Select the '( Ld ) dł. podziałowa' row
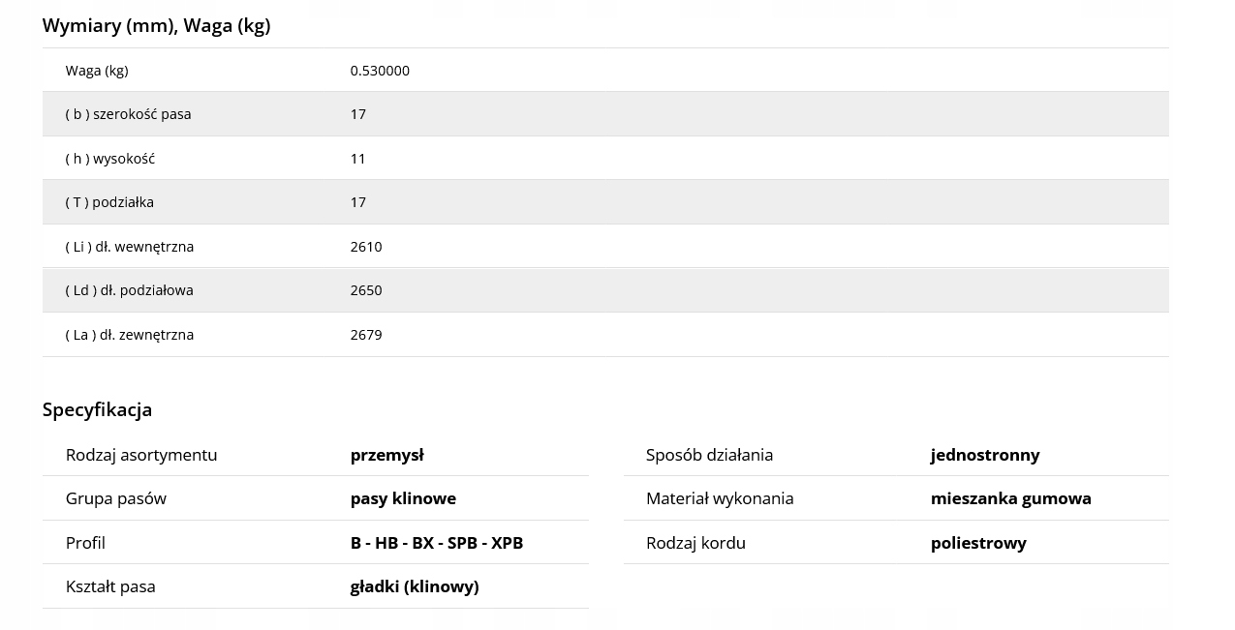The height and width of the screenshot is (630, 1235). pos(605,290)
